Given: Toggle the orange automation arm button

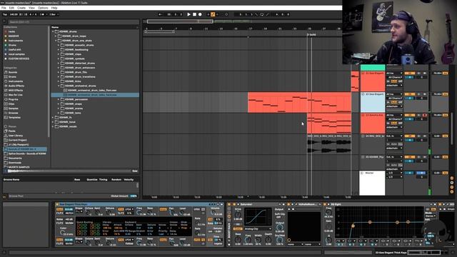Looking at the screenshot, I should pyautogui.click(x=213, y=14).
